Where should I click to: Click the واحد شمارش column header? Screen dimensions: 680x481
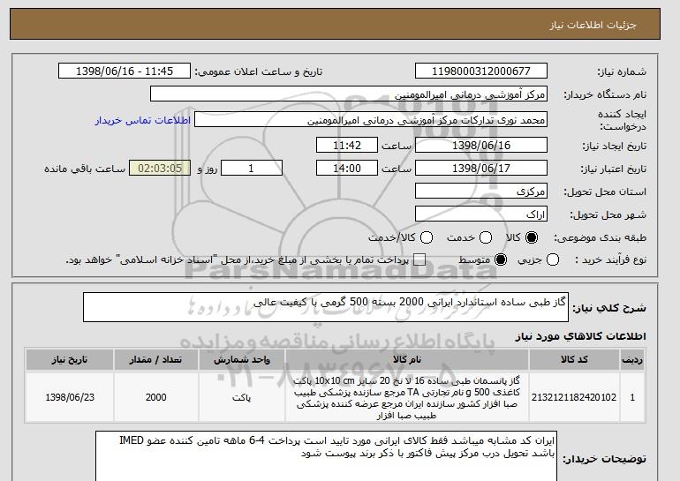click(242, 360)
